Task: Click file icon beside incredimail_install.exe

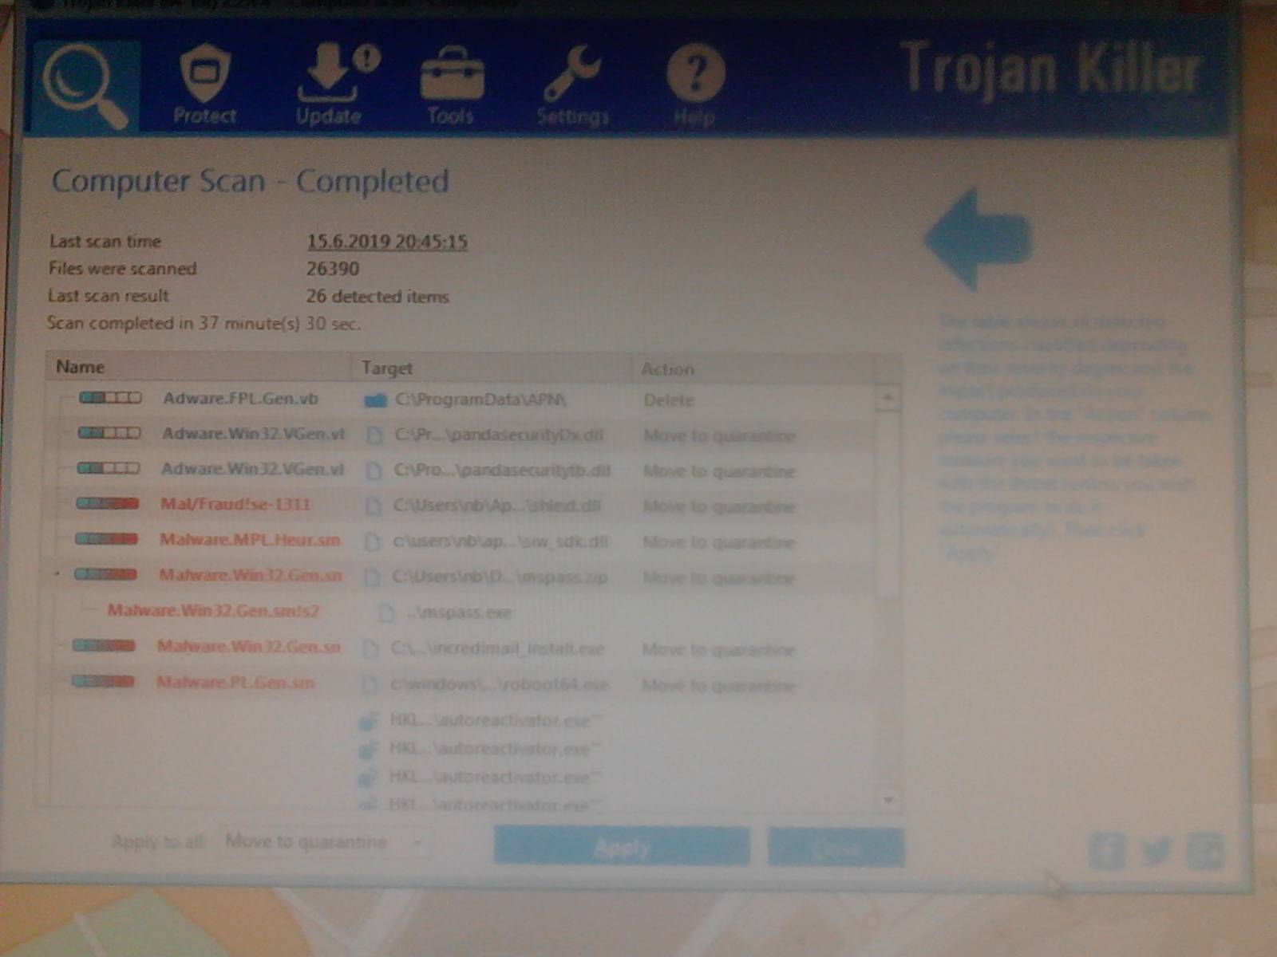Action: point(370,649)
